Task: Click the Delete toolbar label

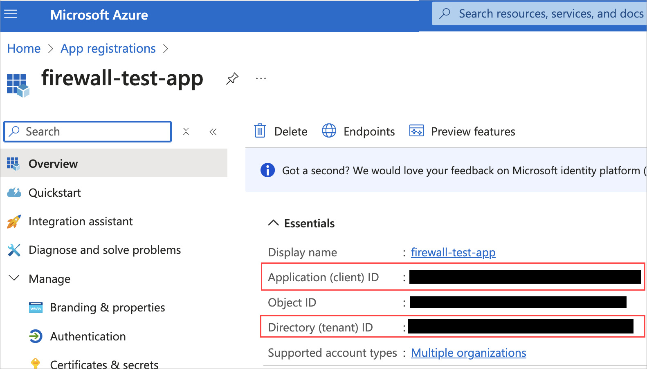Action: point(291,131)
